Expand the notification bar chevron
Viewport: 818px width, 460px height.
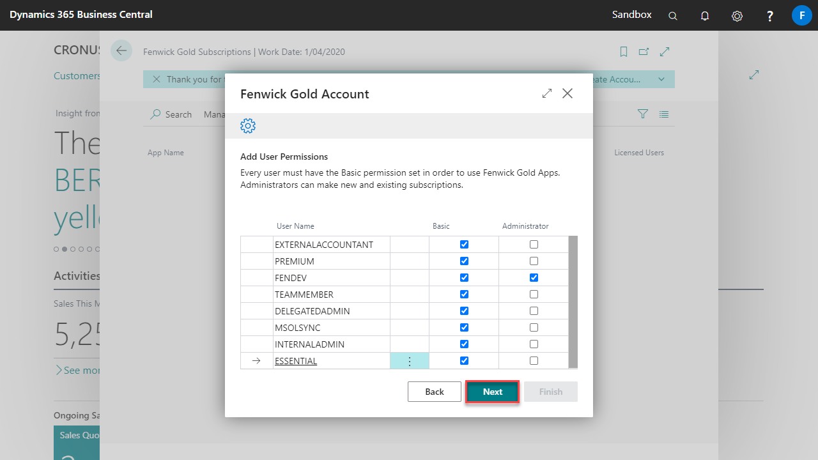point(661,79)
